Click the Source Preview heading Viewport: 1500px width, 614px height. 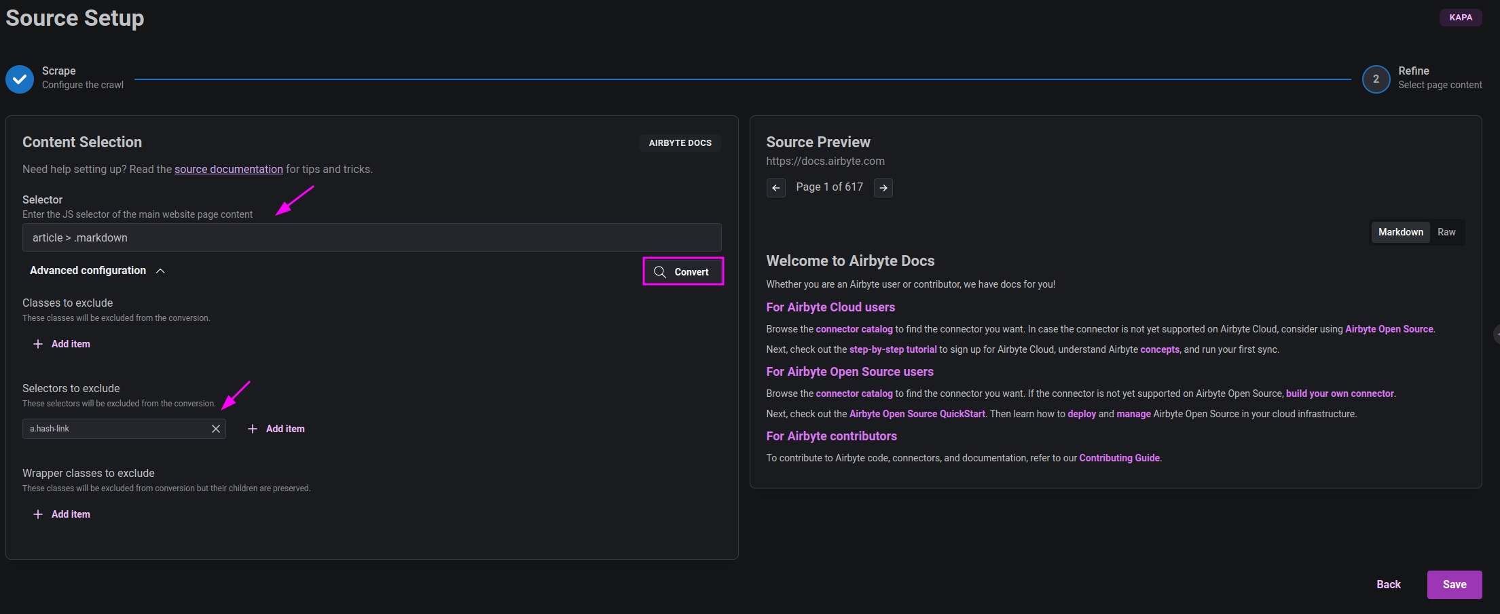[818, 142]
